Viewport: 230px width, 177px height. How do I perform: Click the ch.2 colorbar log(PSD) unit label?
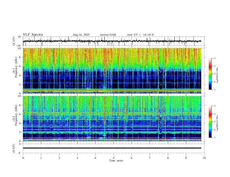(218, 123)
